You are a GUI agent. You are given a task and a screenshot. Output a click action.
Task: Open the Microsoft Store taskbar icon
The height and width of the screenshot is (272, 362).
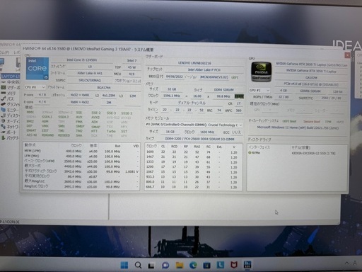[x=207, y=265]
